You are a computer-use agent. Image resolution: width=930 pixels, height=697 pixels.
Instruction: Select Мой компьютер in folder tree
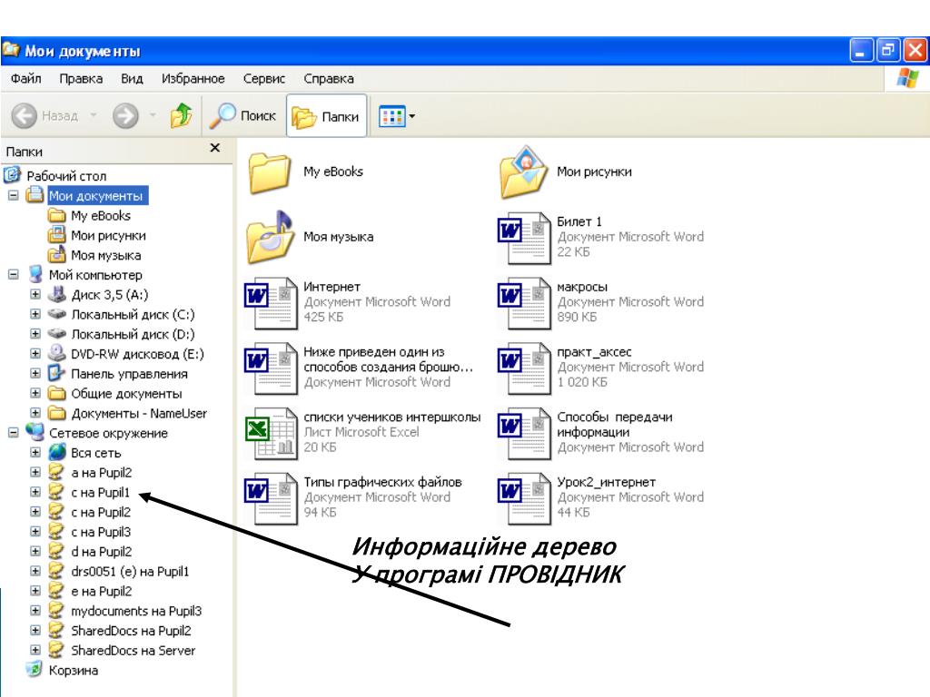coord(95,275)
